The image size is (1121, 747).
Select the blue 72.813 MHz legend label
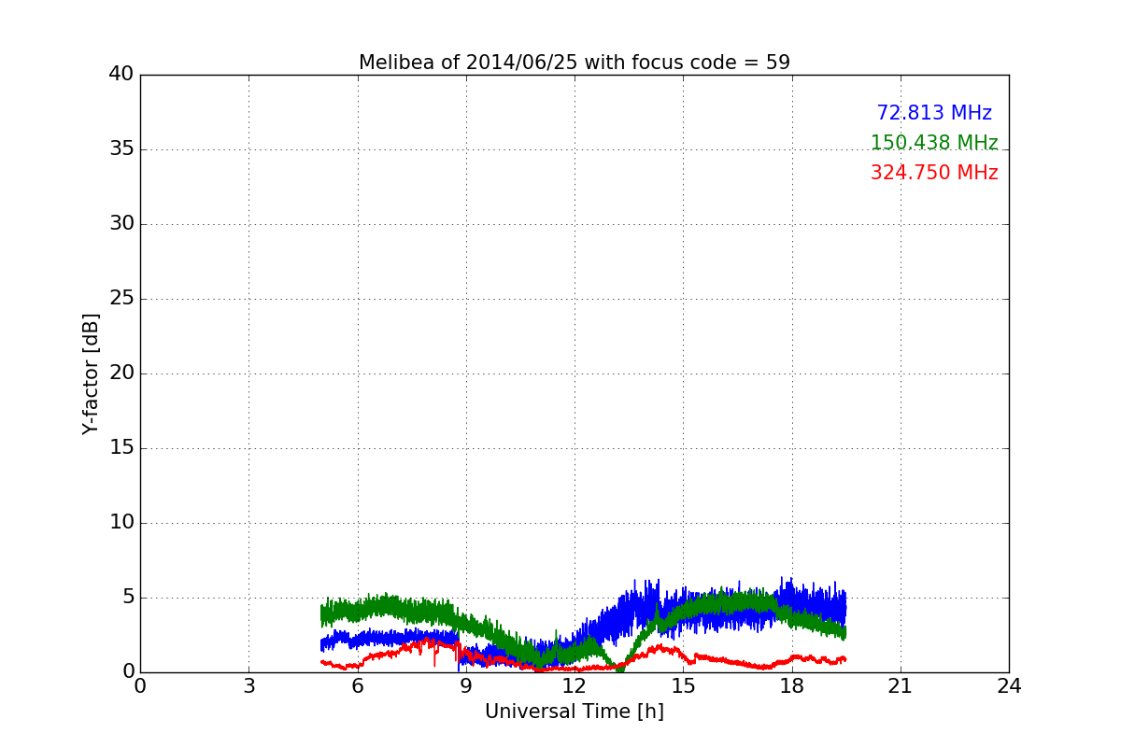pyautogui.click(x=934, y=113)
